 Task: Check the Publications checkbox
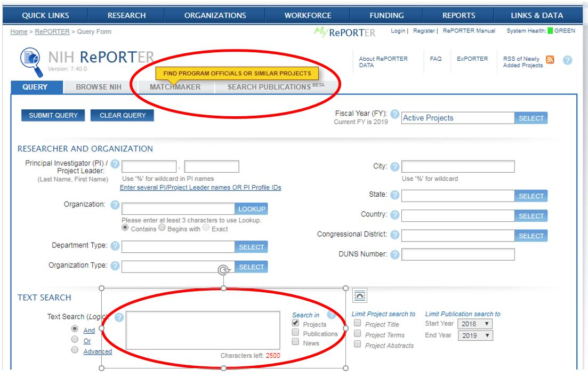[x=295, y=332]
